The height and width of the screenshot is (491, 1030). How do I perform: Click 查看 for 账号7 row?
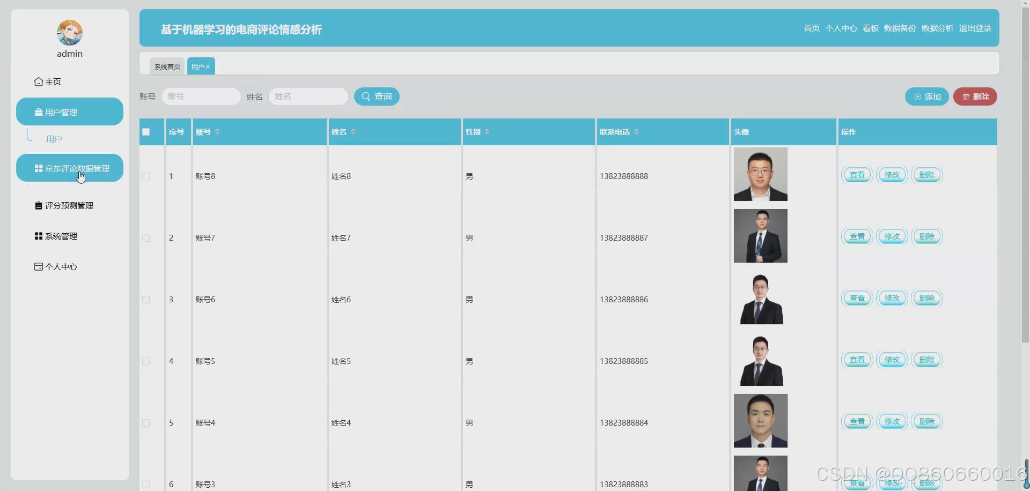[857, 236]
